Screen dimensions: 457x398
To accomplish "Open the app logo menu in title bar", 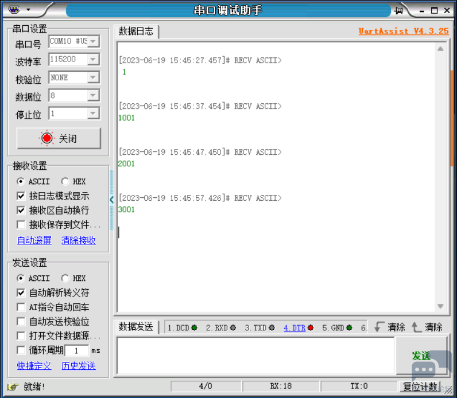I will (14, 10).
